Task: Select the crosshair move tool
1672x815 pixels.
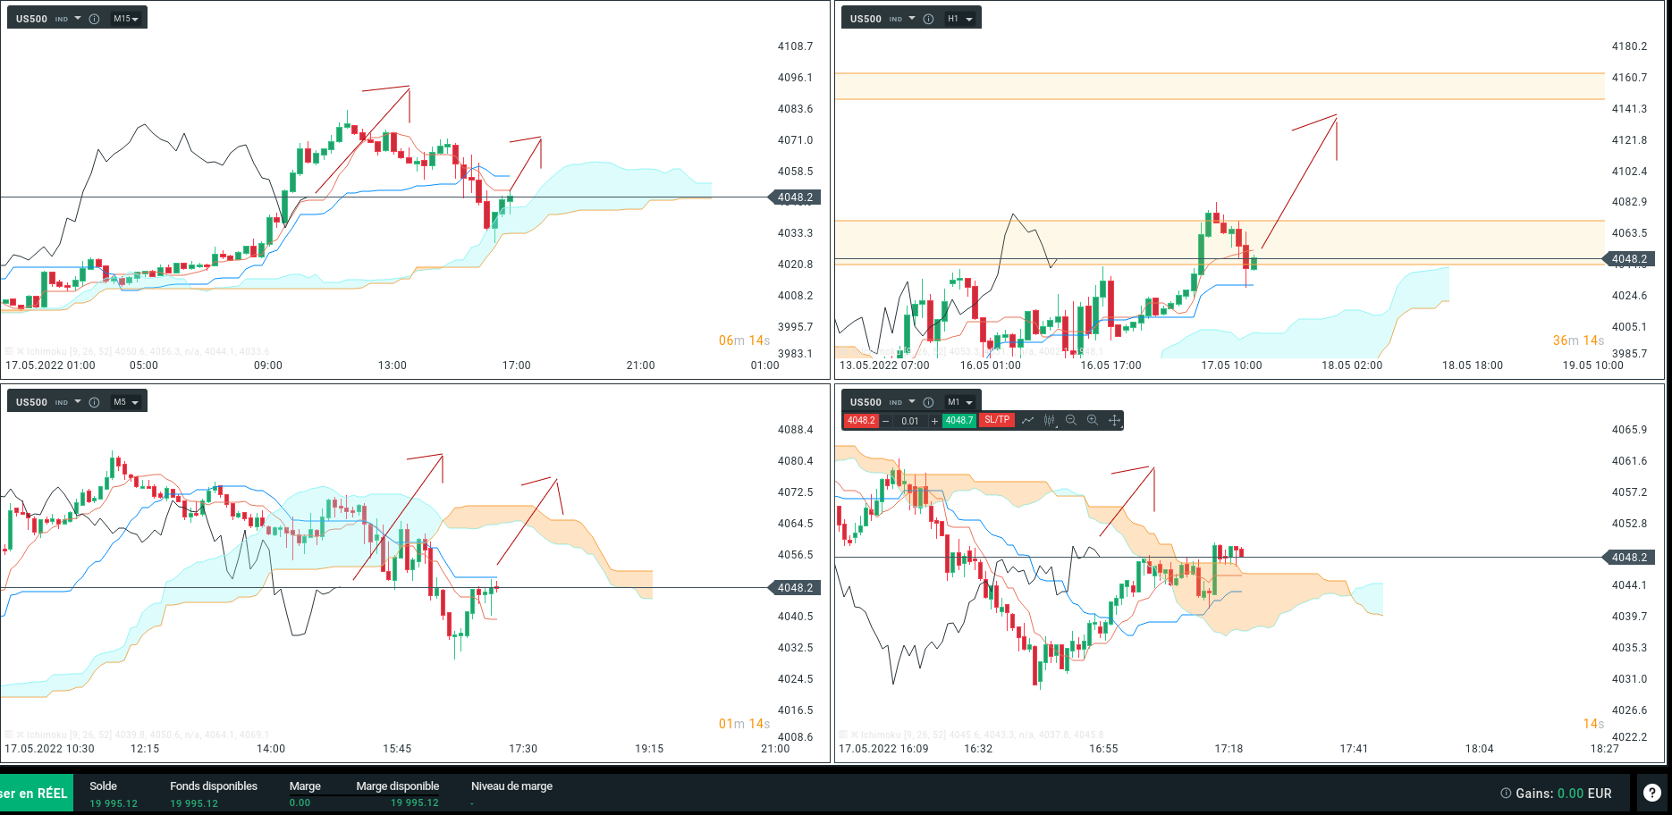Action: pos(1114,420)
